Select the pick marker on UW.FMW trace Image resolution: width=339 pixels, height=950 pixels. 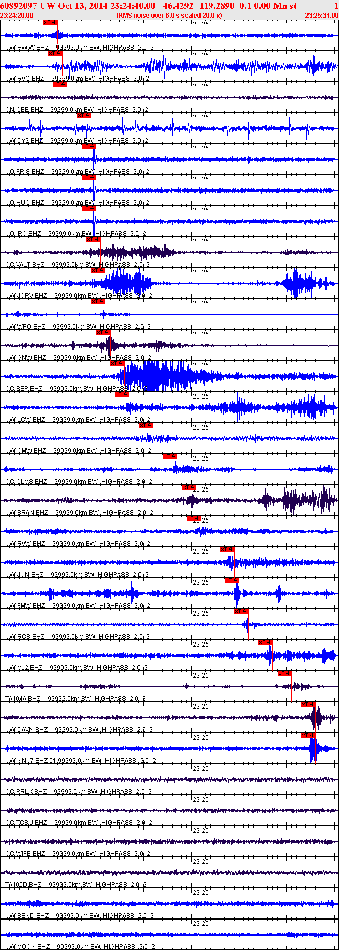pos(232,580)
